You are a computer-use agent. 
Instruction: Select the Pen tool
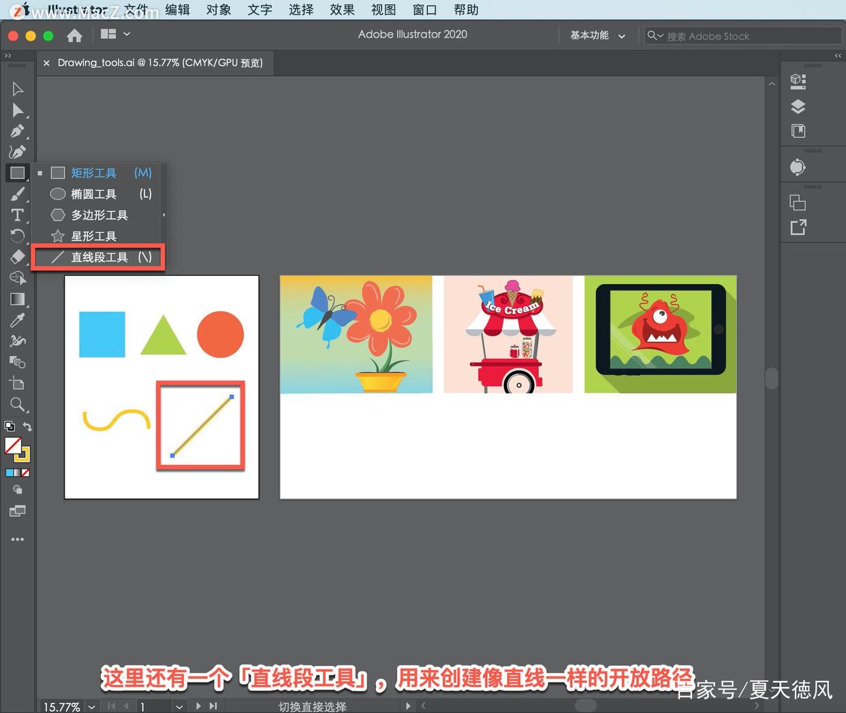(18, 131)
